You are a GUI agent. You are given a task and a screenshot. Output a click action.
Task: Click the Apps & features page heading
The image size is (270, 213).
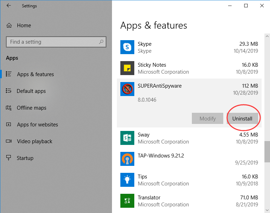[153, 25]
